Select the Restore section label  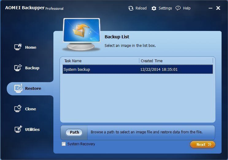(x=33, y=88)
